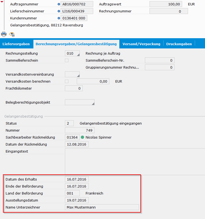Click the name Nicolas Spinner

click(98, 137)
